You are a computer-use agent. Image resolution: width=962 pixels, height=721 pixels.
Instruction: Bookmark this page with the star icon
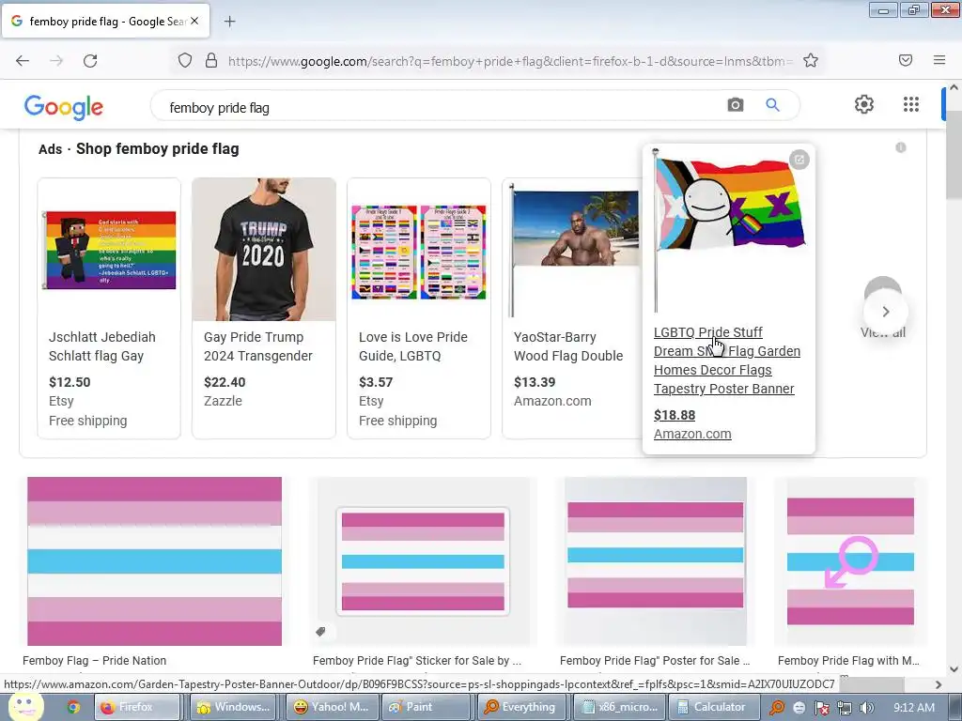[x=811, y=60]
